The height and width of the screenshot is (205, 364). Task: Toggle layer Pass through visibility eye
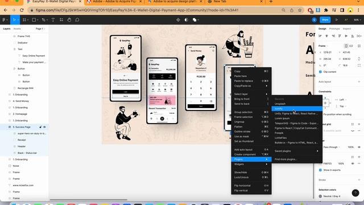click(359, 147)
